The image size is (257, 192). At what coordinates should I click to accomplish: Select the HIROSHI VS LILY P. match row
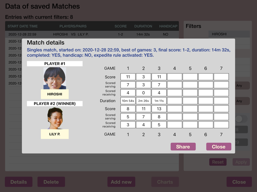tap(92, 34)
